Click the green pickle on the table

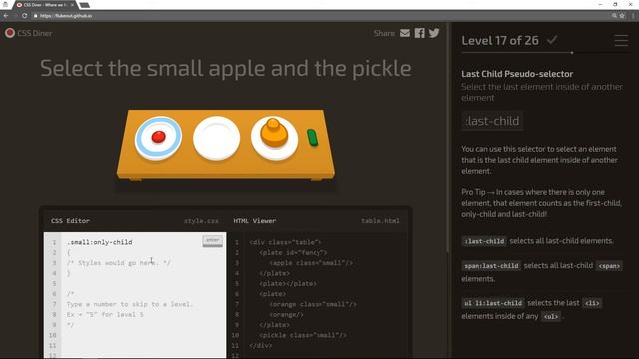coord(312,138)
